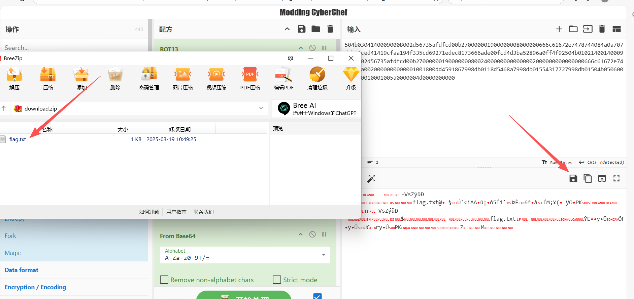This screenshot has height=299, width=634.
Task: Click the 添加 add files icon
Action: coord(81,74)
